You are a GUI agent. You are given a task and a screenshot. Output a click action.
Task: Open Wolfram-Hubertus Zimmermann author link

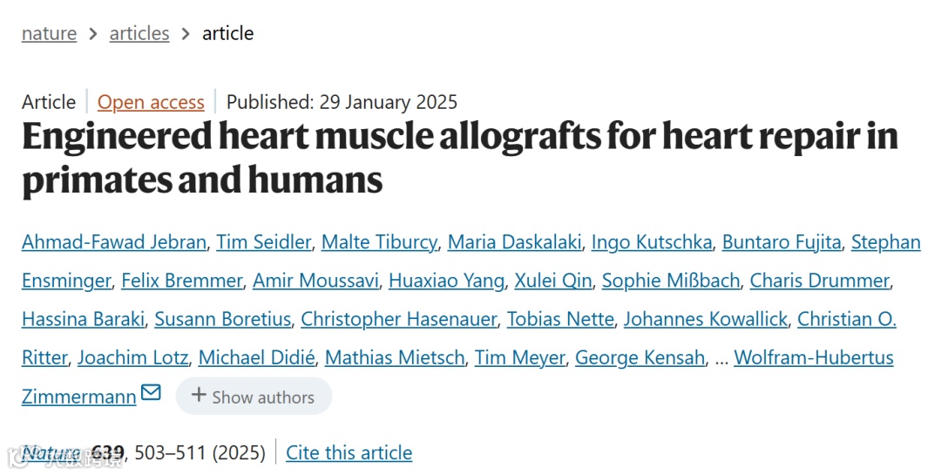click(813, 357)
